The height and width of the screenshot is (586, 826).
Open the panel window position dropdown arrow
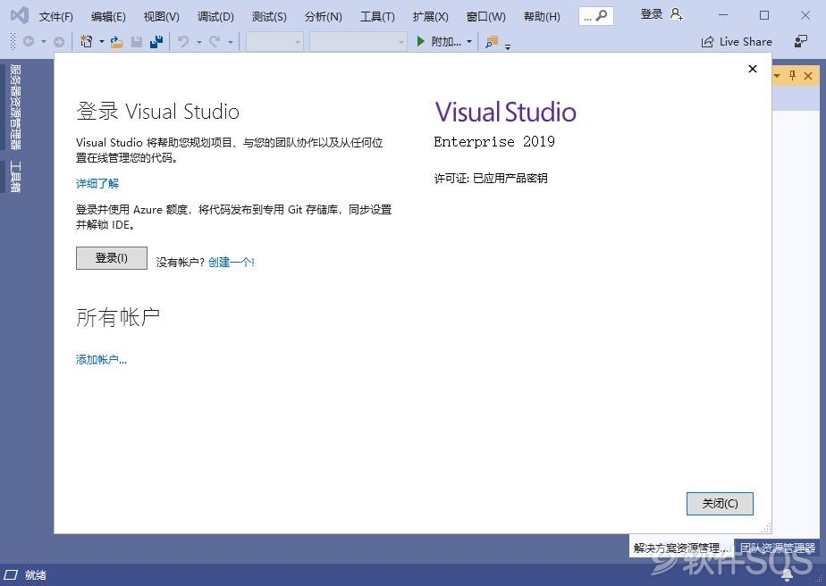(x=777, y=75)
